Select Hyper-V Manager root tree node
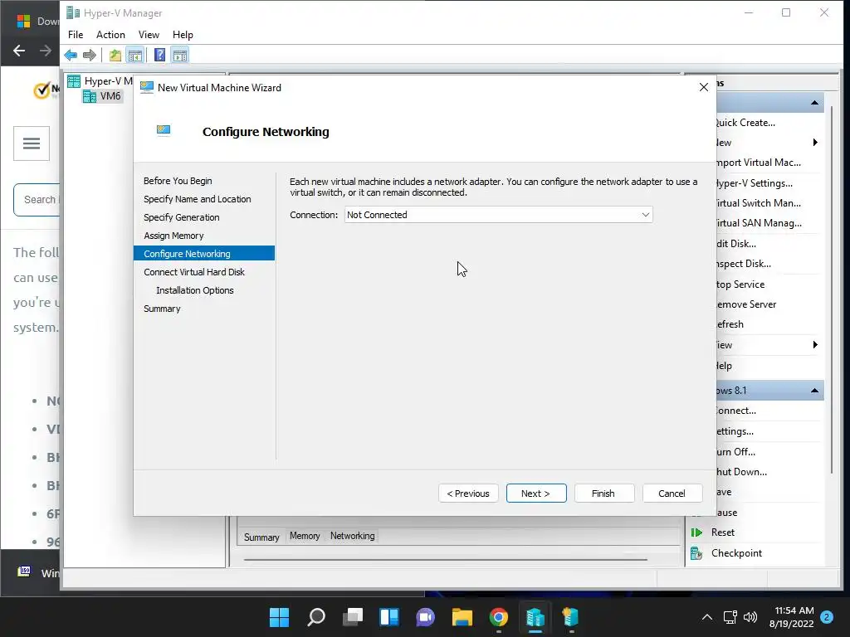Image resolution: width=850 pixels, height=637 pixels. [x=100, y=81]
